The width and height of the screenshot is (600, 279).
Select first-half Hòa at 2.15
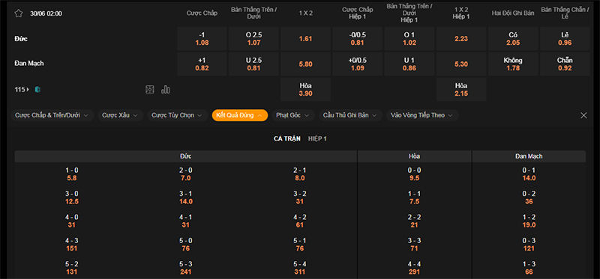[461, 90]
